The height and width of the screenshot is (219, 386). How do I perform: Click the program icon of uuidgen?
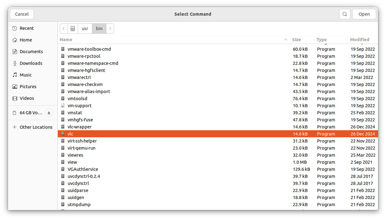tap(63, 197)
